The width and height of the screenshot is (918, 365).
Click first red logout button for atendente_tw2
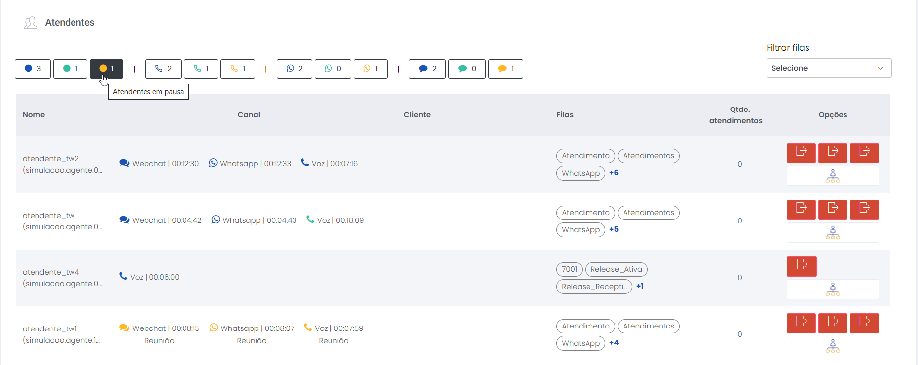pyautogui.click(x=801, y=153)
